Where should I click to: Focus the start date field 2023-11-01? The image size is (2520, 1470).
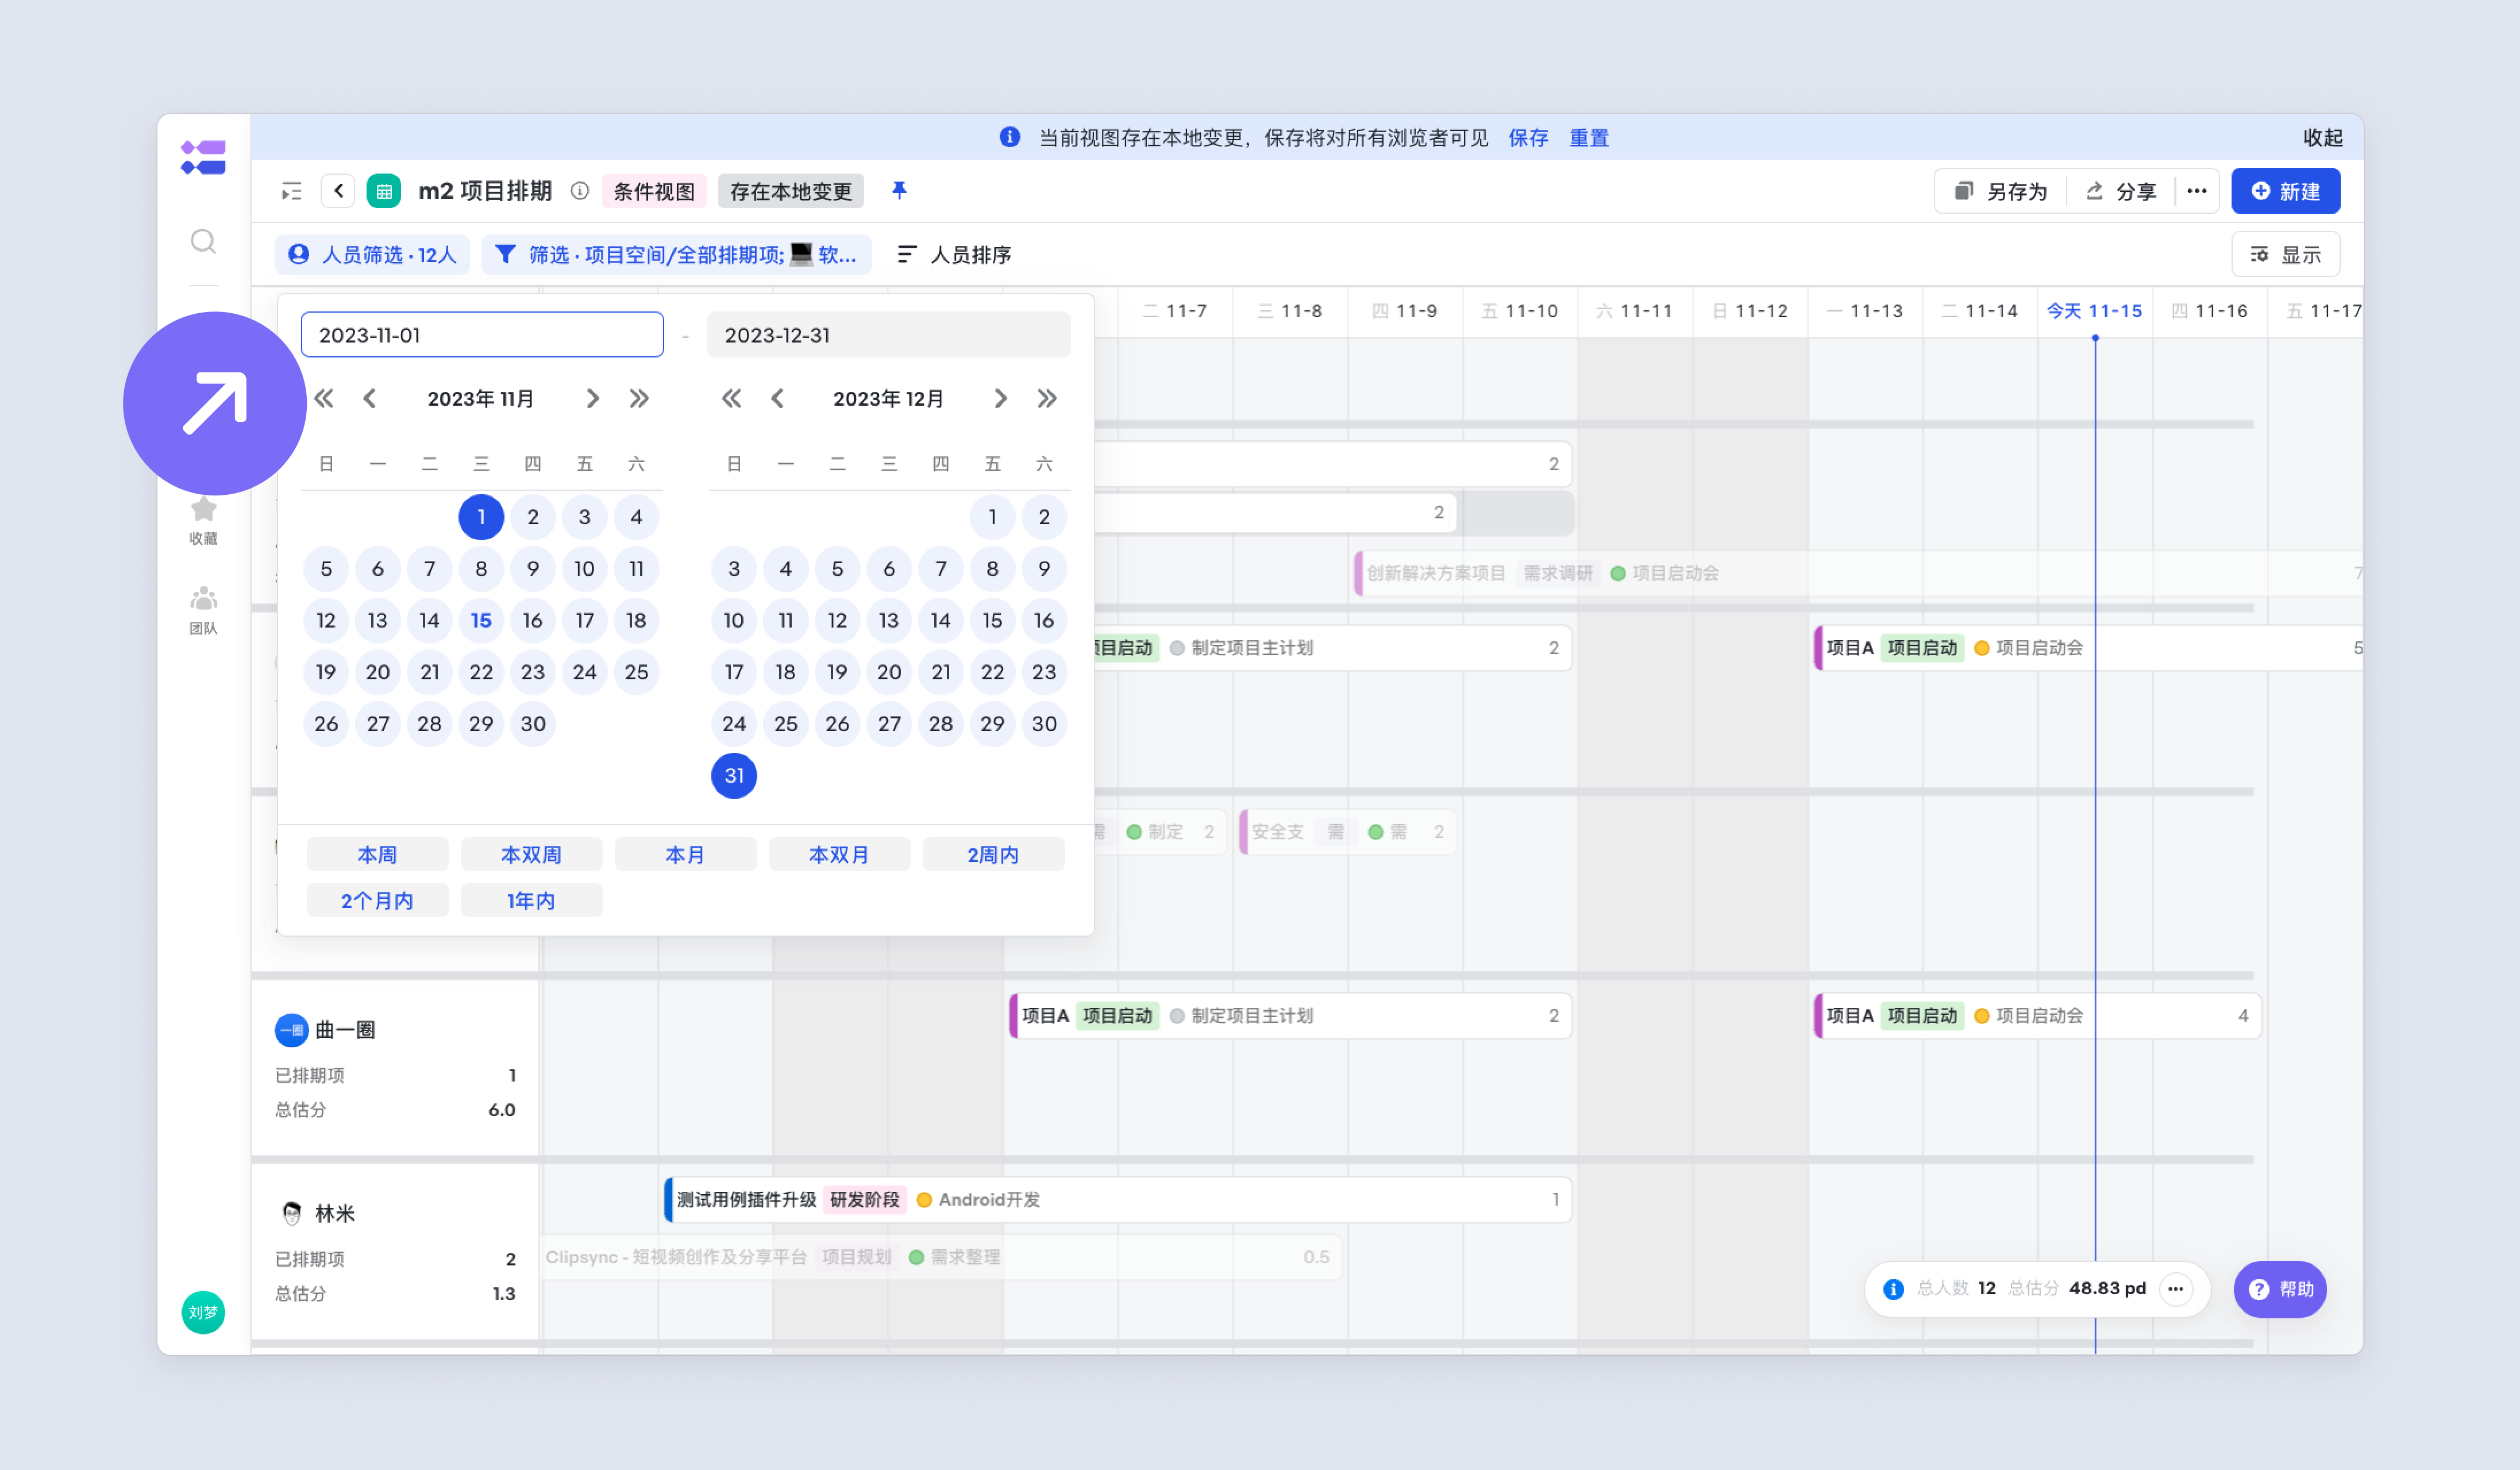point(482,335)
